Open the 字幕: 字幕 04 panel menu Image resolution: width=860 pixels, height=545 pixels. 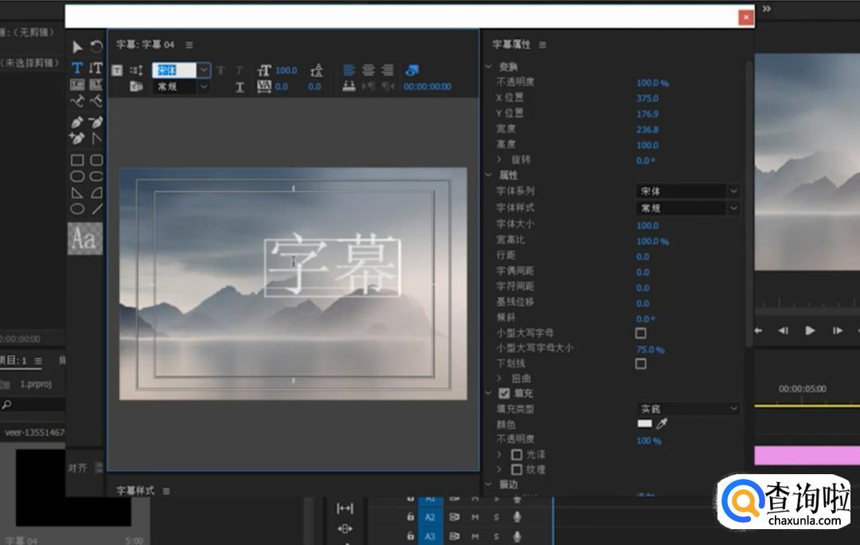point(189,45)
